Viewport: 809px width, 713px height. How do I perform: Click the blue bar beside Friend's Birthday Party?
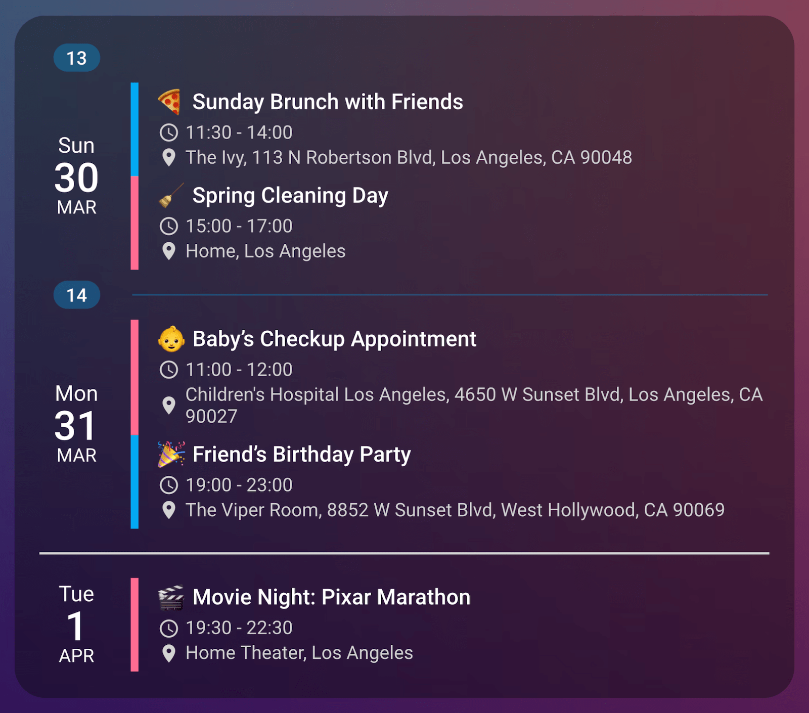click(134, 481)
